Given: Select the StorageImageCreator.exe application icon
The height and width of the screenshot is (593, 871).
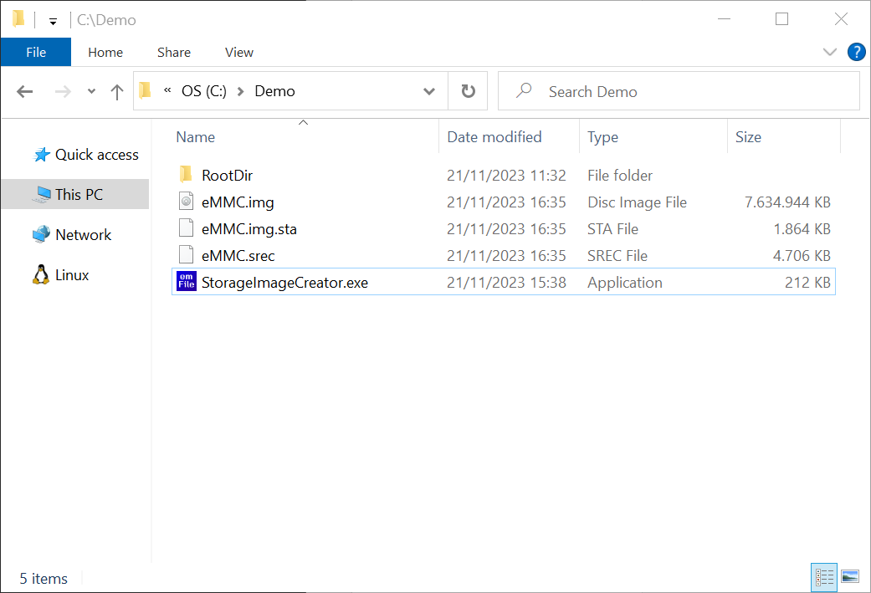Looking at the screenshot, I should 187,282.
